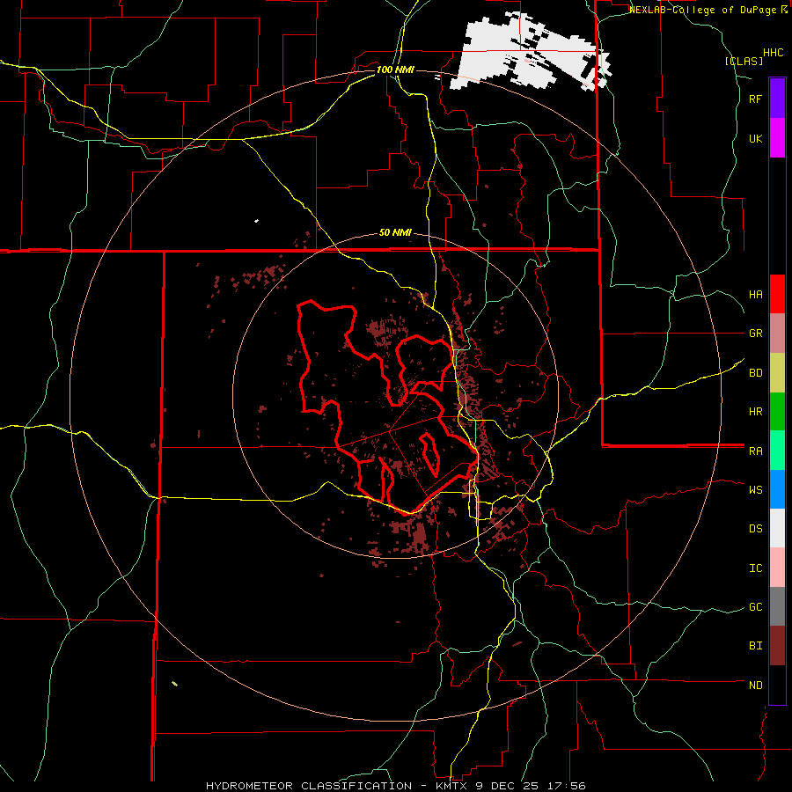
Task: Click the RF purple legend color block
Action: 777,99
